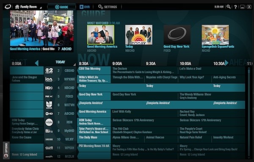
Task: Expand the TODAY date selector triangle
Action: [x=75, y=65]
